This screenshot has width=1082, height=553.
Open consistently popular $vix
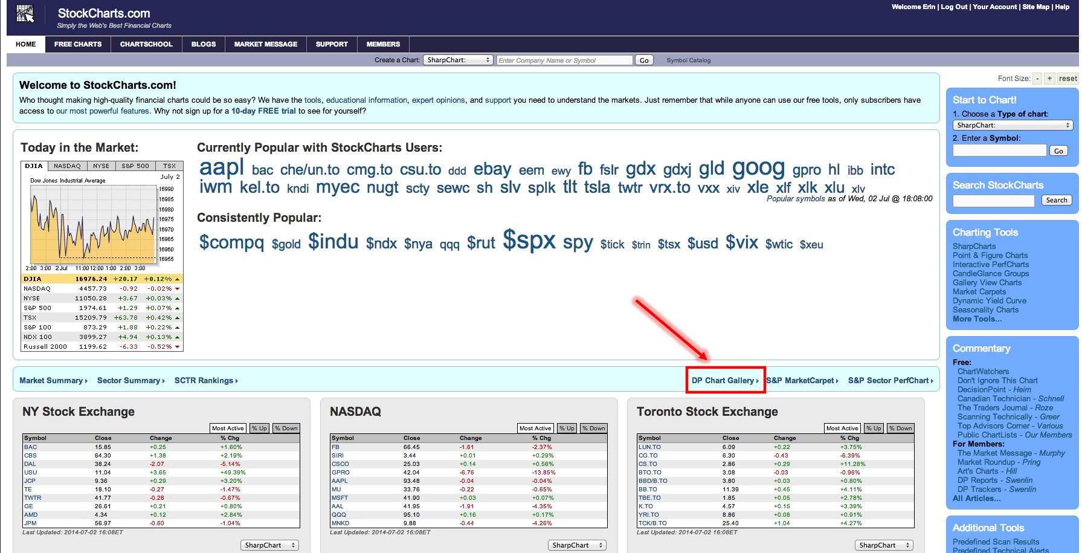[x=742, y=242]
